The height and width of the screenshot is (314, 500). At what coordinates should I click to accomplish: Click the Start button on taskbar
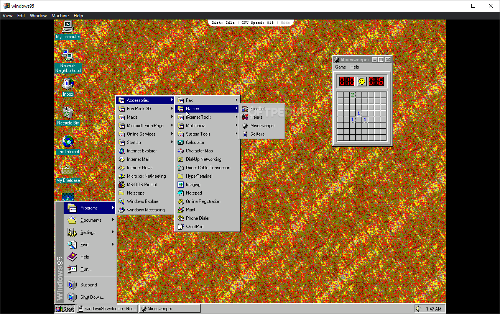65,309
